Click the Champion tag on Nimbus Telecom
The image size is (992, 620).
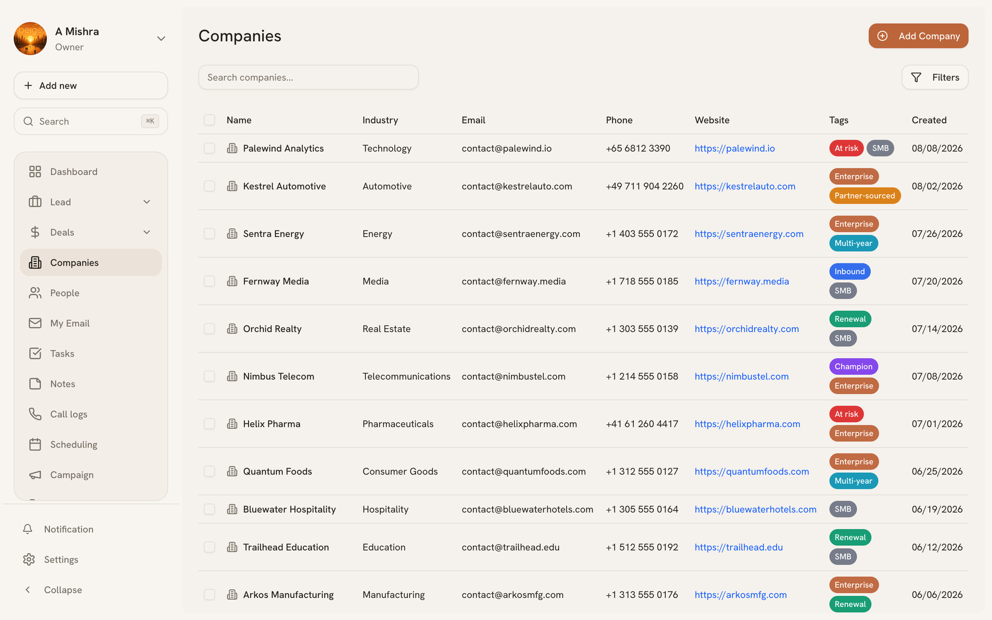click(x=854, y=366)
